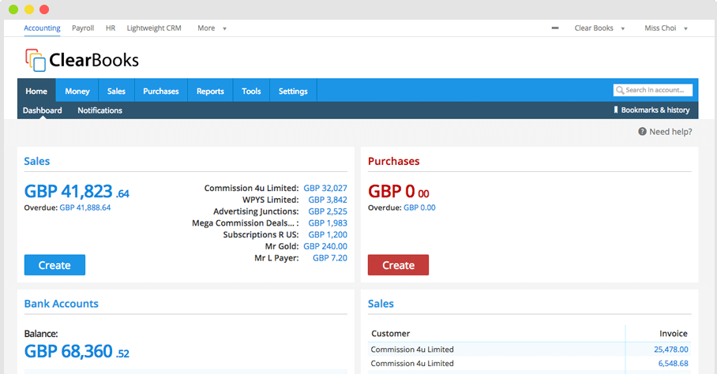Image resolution: width=717 pixels, height=374 pixels.
Task: Click the ClearBooks logo
Action: (82, 60)
